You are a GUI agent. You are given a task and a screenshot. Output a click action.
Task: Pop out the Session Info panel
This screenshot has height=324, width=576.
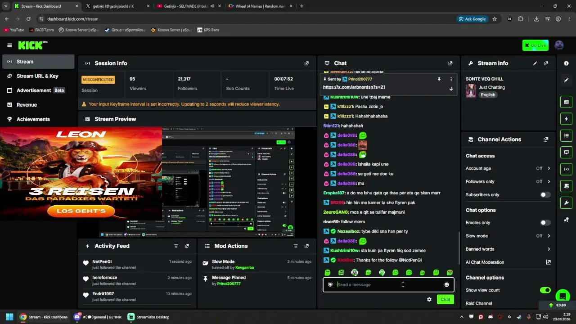tap(306, 63)
